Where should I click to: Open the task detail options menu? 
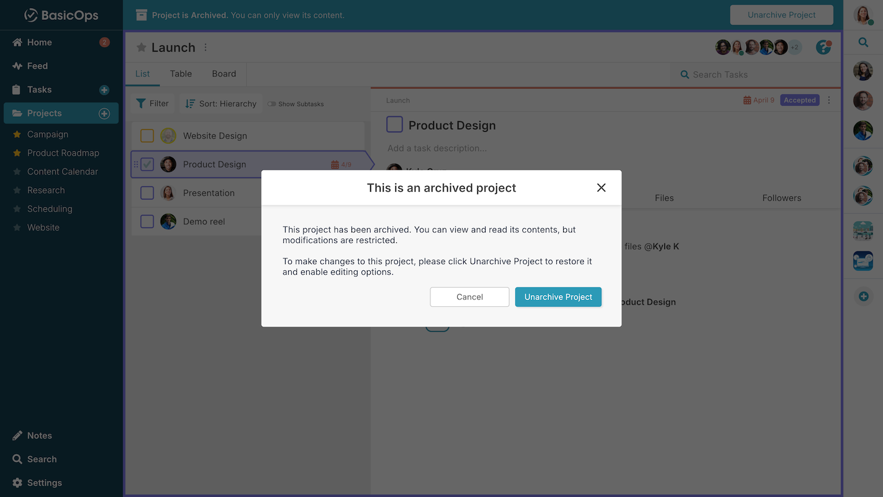829,100
